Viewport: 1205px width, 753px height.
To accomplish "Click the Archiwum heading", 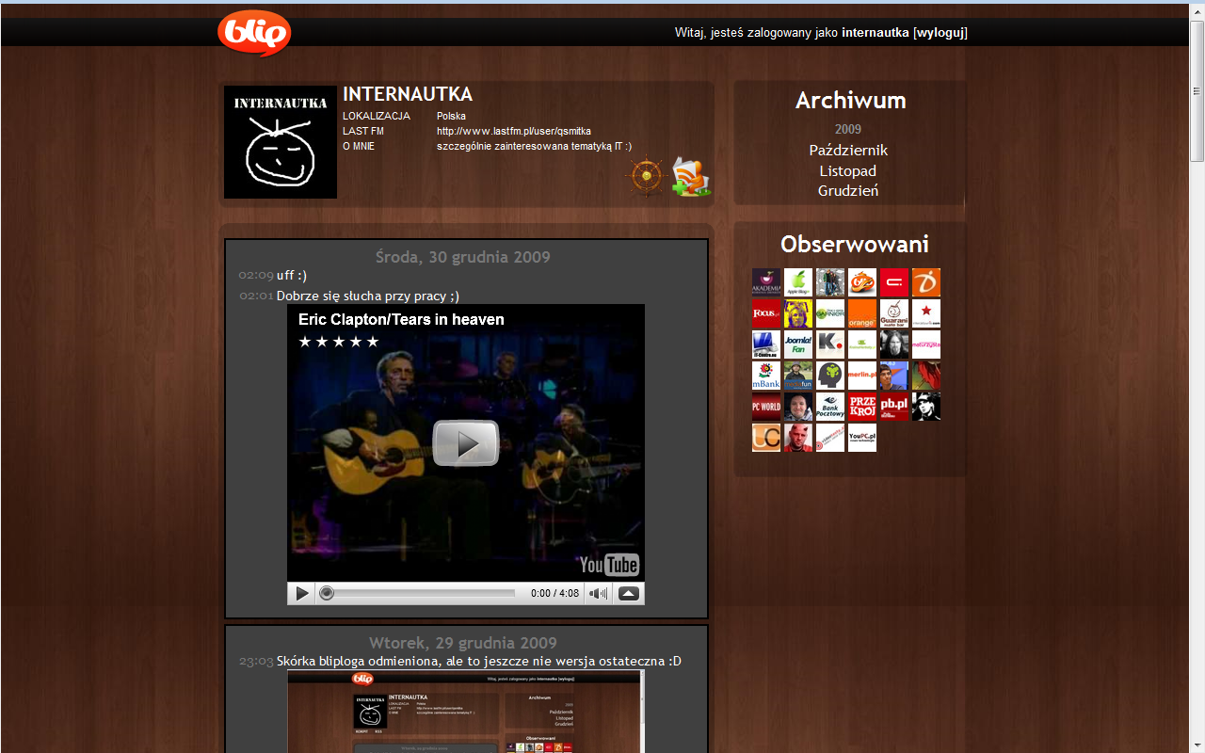I will coord(851,101).
